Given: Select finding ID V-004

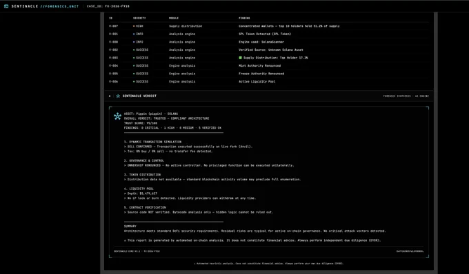Looking at the screenshot, I should [x=113, y=65].
